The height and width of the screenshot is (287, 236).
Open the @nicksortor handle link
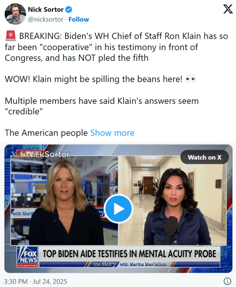pos(46,19)
